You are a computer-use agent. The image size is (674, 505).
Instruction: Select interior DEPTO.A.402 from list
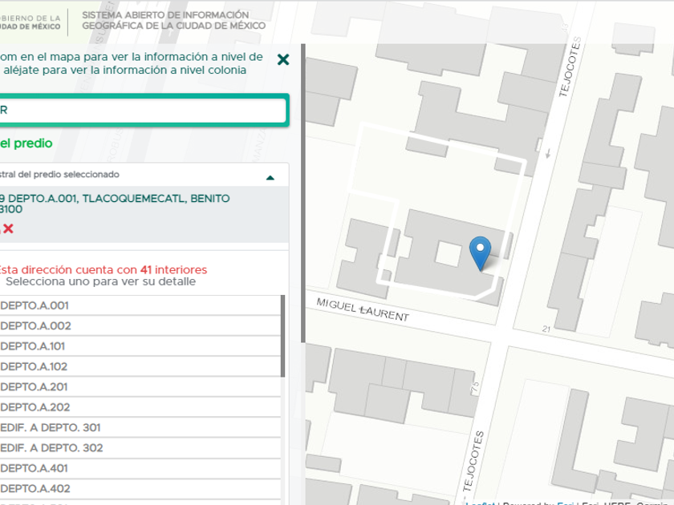[x=140, y=488]
